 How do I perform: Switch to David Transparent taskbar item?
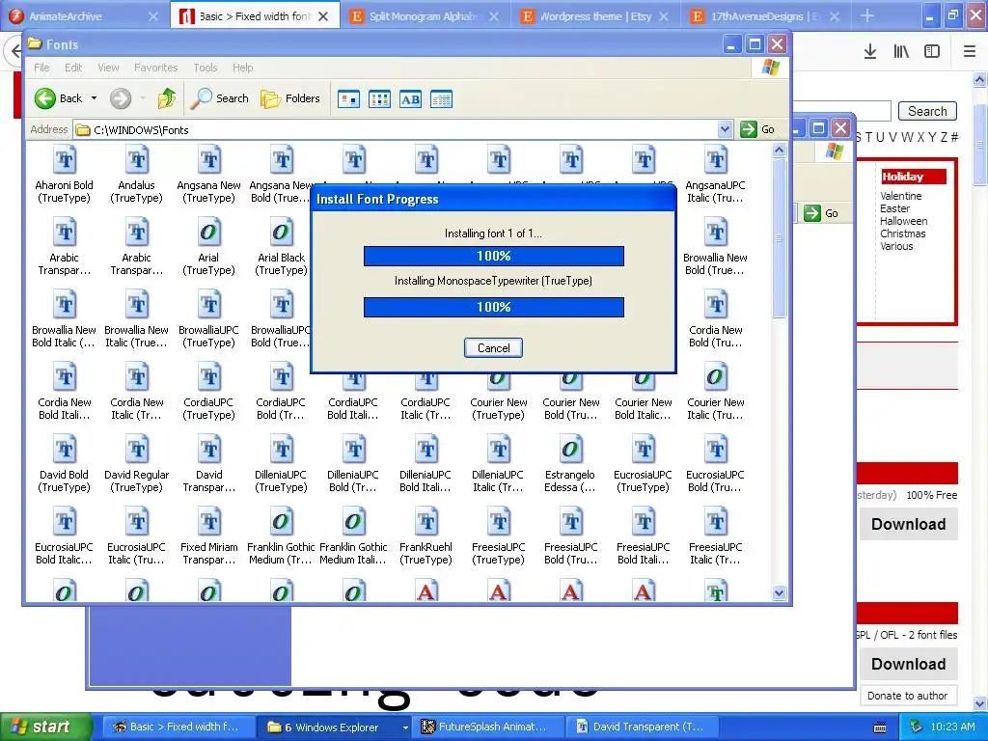(x=642, y=727)
